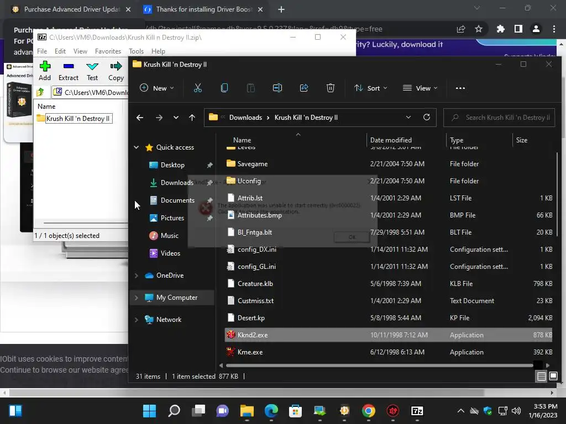Expand address bar history dropdown
This screenshot has width=566, height=424.
point(408,117)
